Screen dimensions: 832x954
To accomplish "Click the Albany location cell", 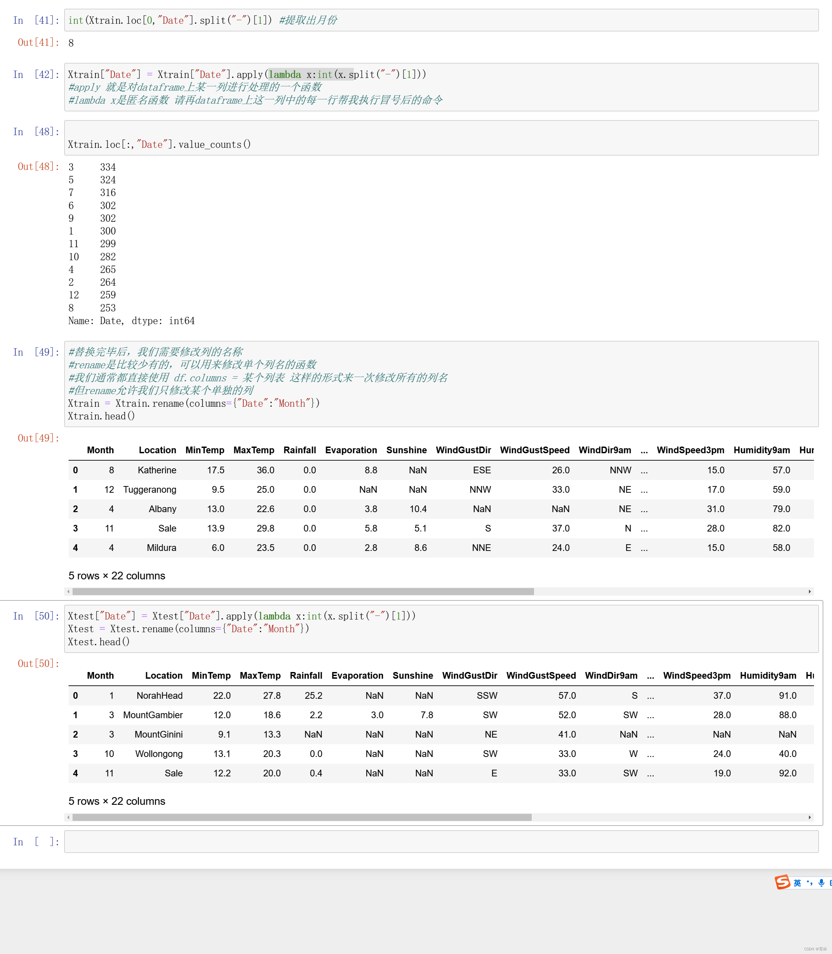I will point(163,509).
